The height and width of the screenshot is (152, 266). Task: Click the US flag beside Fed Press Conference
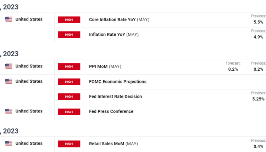[x=9, y=111]
